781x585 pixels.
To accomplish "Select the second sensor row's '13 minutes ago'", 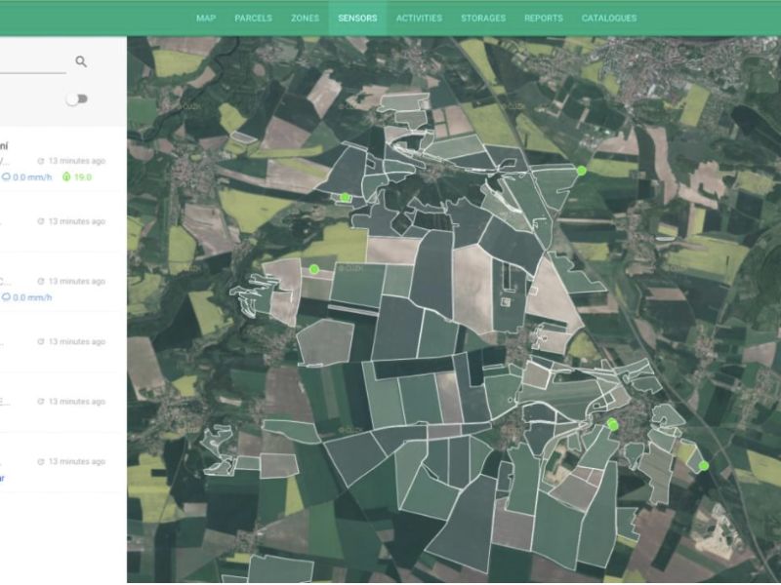I will [x=77, y=221].
